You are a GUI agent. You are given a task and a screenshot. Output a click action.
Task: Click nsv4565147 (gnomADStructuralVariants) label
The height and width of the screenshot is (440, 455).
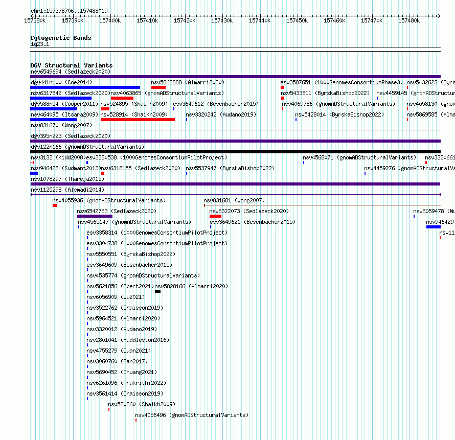tap(134, 222)
